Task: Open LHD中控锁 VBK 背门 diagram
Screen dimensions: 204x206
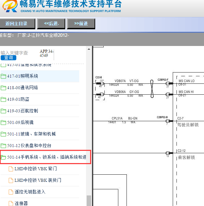Action: [36, 169]
